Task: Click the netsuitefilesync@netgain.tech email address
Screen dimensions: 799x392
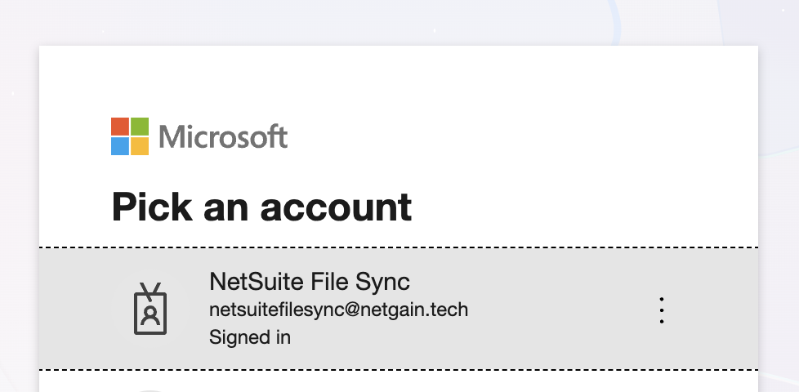Action: pos(338,310)
